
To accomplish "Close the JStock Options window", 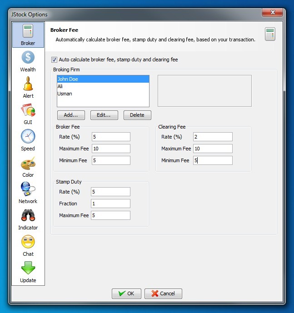I will (273, 12).
